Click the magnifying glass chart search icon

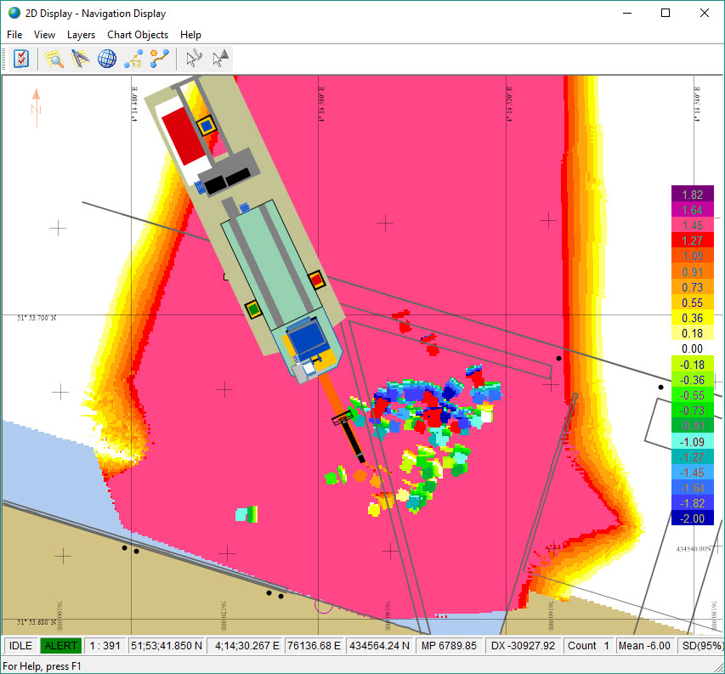coord(55,59)
